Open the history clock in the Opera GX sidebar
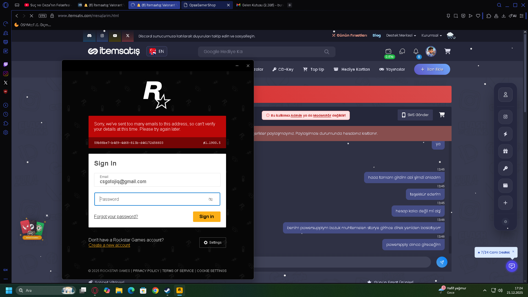 point(5,114)
